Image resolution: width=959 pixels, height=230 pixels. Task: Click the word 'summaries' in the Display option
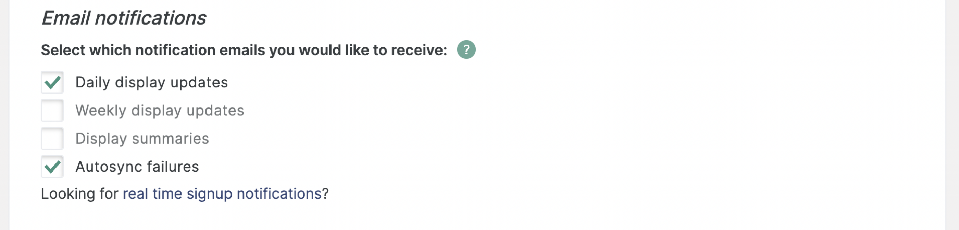(x=171, y=139)
